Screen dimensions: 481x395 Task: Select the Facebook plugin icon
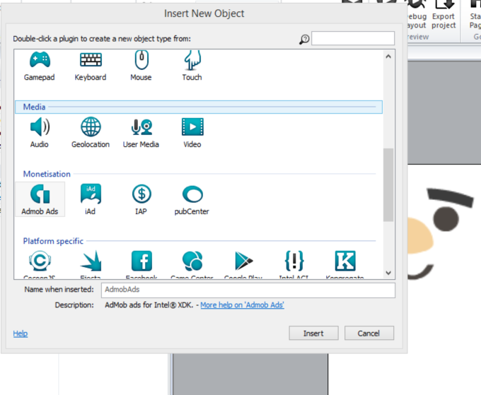141,261
